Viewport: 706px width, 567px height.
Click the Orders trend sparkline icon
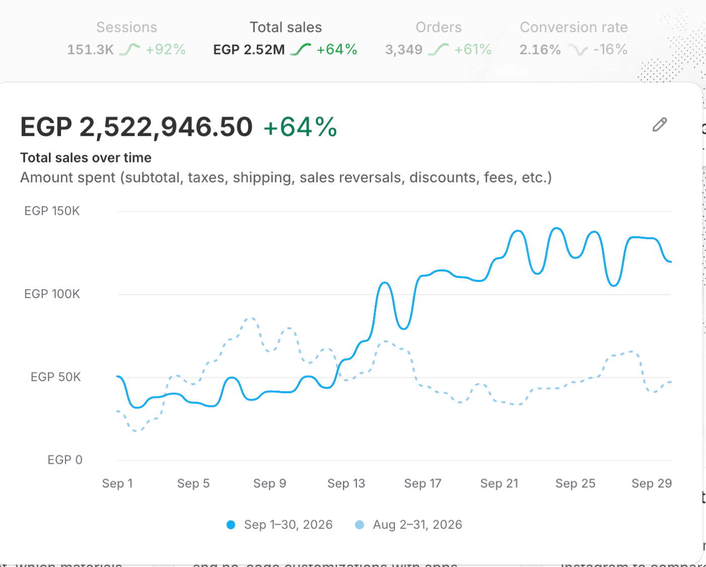click(x=438, y=49)
